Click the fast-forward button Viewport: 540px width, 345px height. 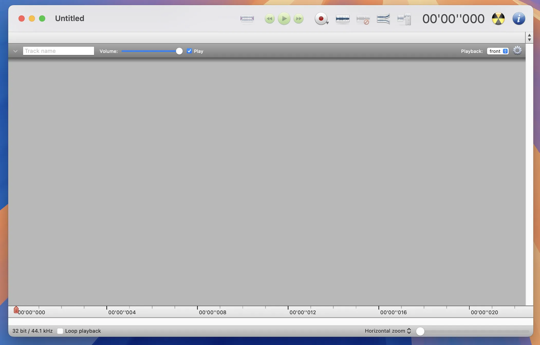coord(299,19)
